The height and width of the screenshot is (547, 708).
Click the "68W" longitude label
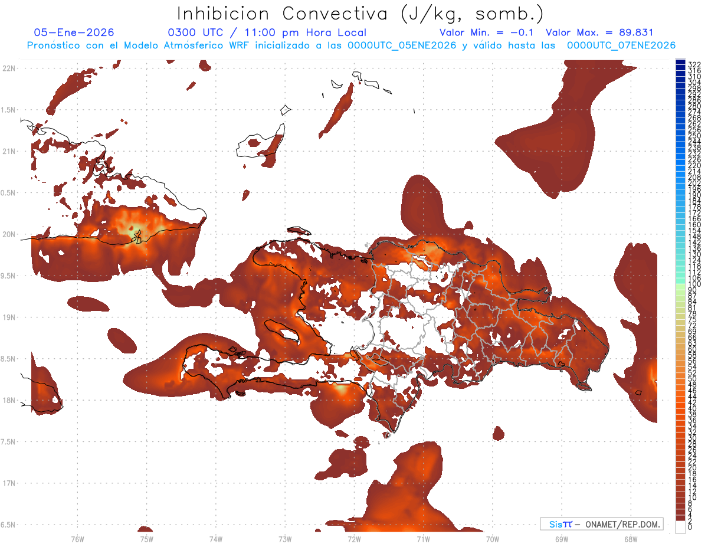click(x=630, y=539)
